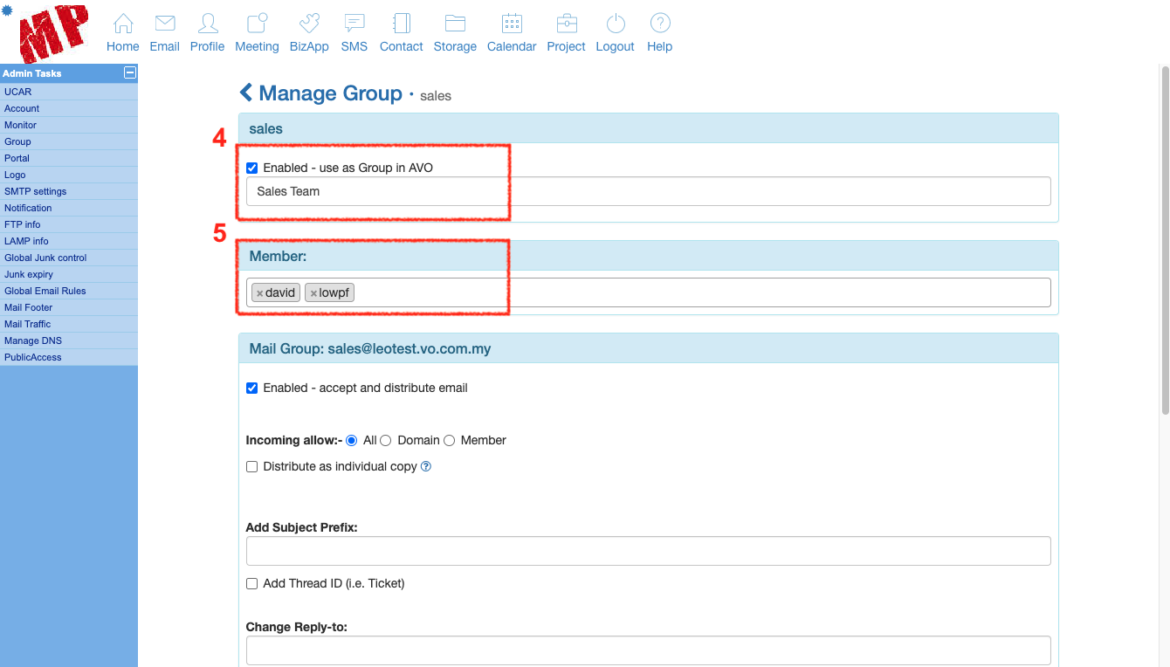Open SMTP settings in Admin Tasks
This screenshot has width=1170, height=667.
(35, 191)
